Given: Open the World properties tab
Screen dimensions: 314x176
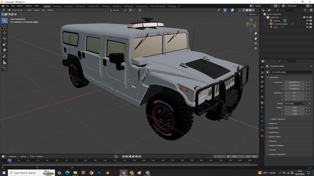Looking at the screenshot, I should (x=262, y=91).
